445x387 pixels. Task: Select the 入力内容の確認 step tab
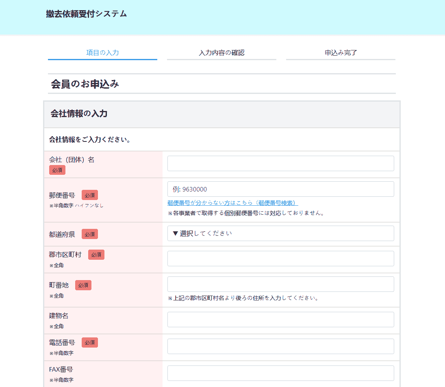pos(221,53)
